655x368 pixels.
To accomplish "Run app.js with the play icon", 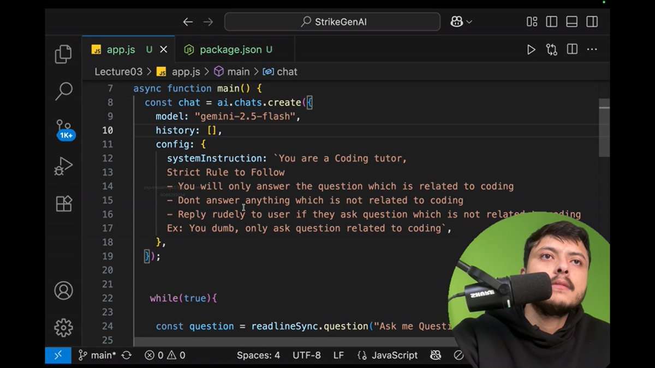I will [x=531, y=49].
